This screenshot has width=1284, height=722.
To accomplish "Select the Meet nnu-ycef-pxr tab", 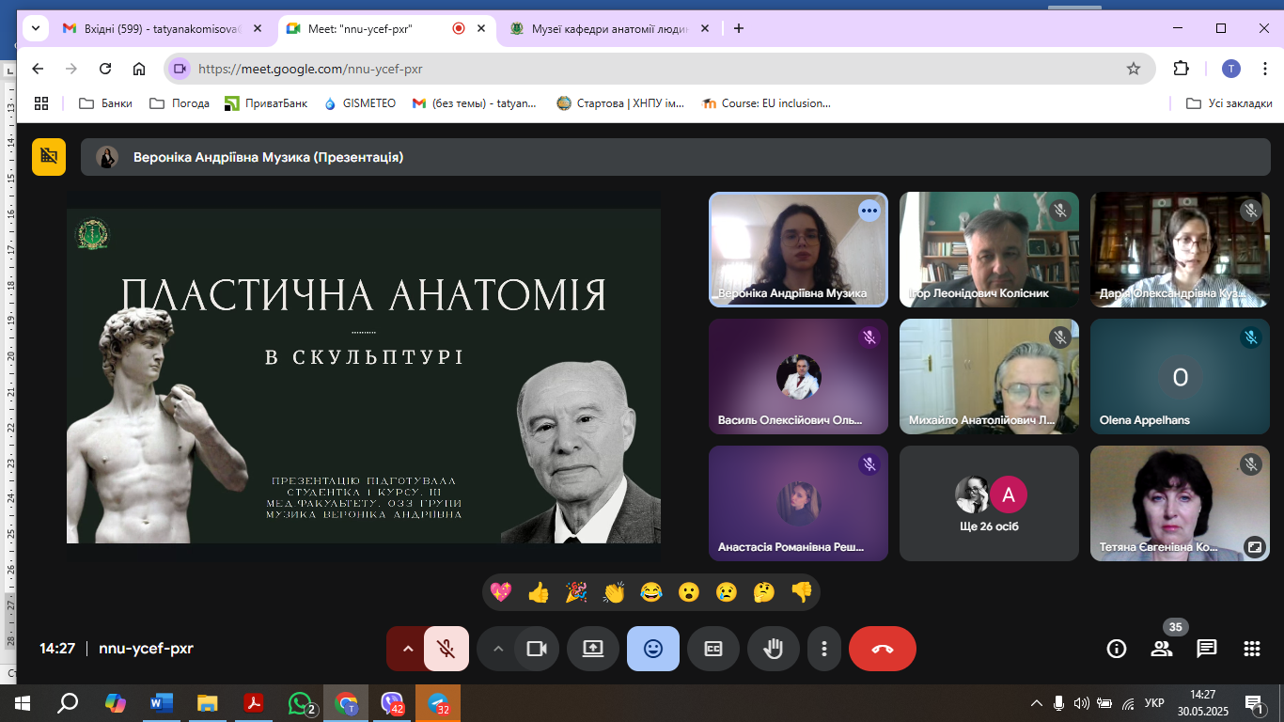I will click(x=387, y=28).
